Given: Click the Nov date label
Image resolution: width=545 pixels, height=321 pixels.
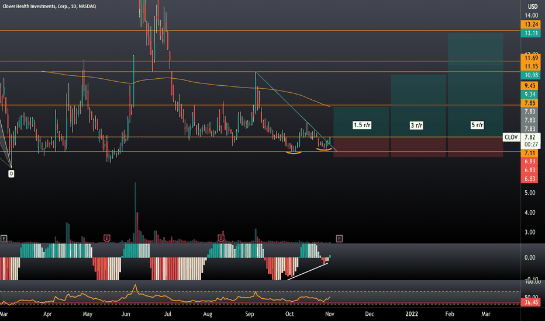Looking at the screenshot, I should 329,314.
